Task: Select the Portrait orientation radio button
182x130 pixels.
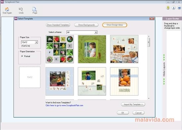Action: click(22, 56)
